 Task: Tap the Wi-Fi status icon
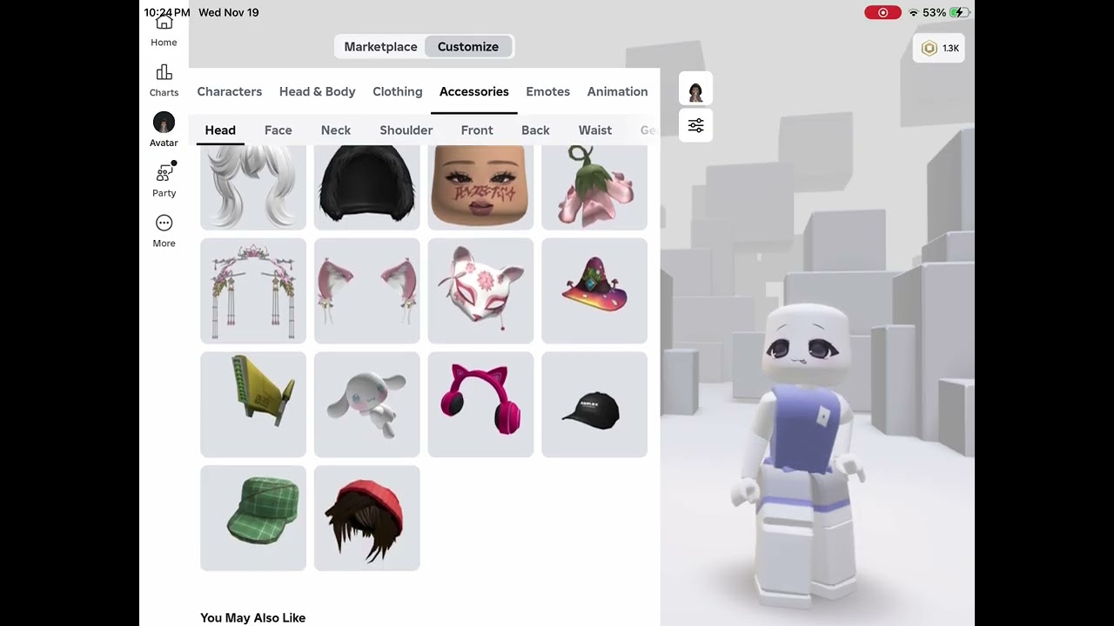point(913,13)
